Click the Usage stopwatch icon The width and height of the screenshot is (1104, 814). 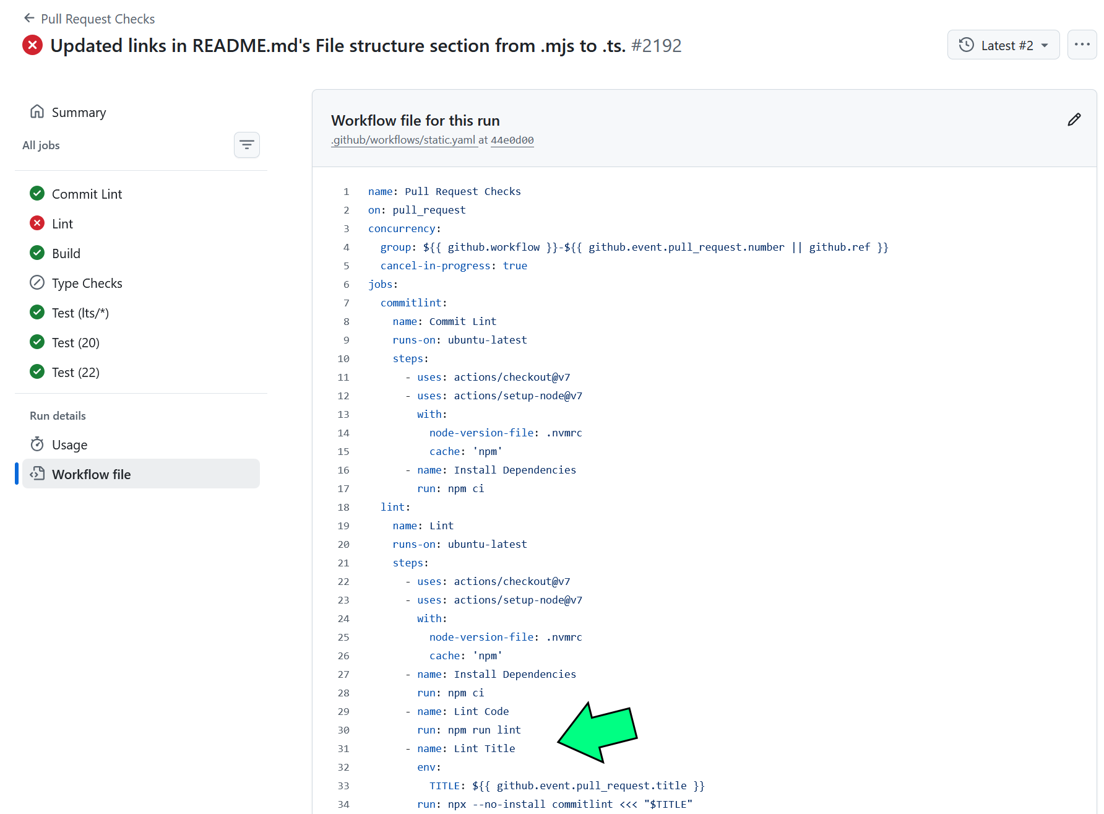tap(37, 444)
